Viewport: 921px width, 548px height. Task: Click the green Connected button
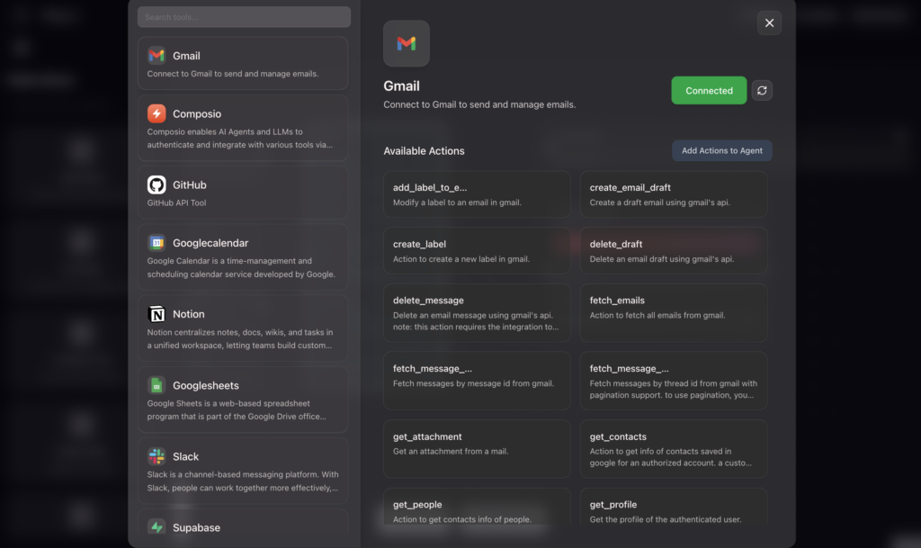tap(709, 91)
